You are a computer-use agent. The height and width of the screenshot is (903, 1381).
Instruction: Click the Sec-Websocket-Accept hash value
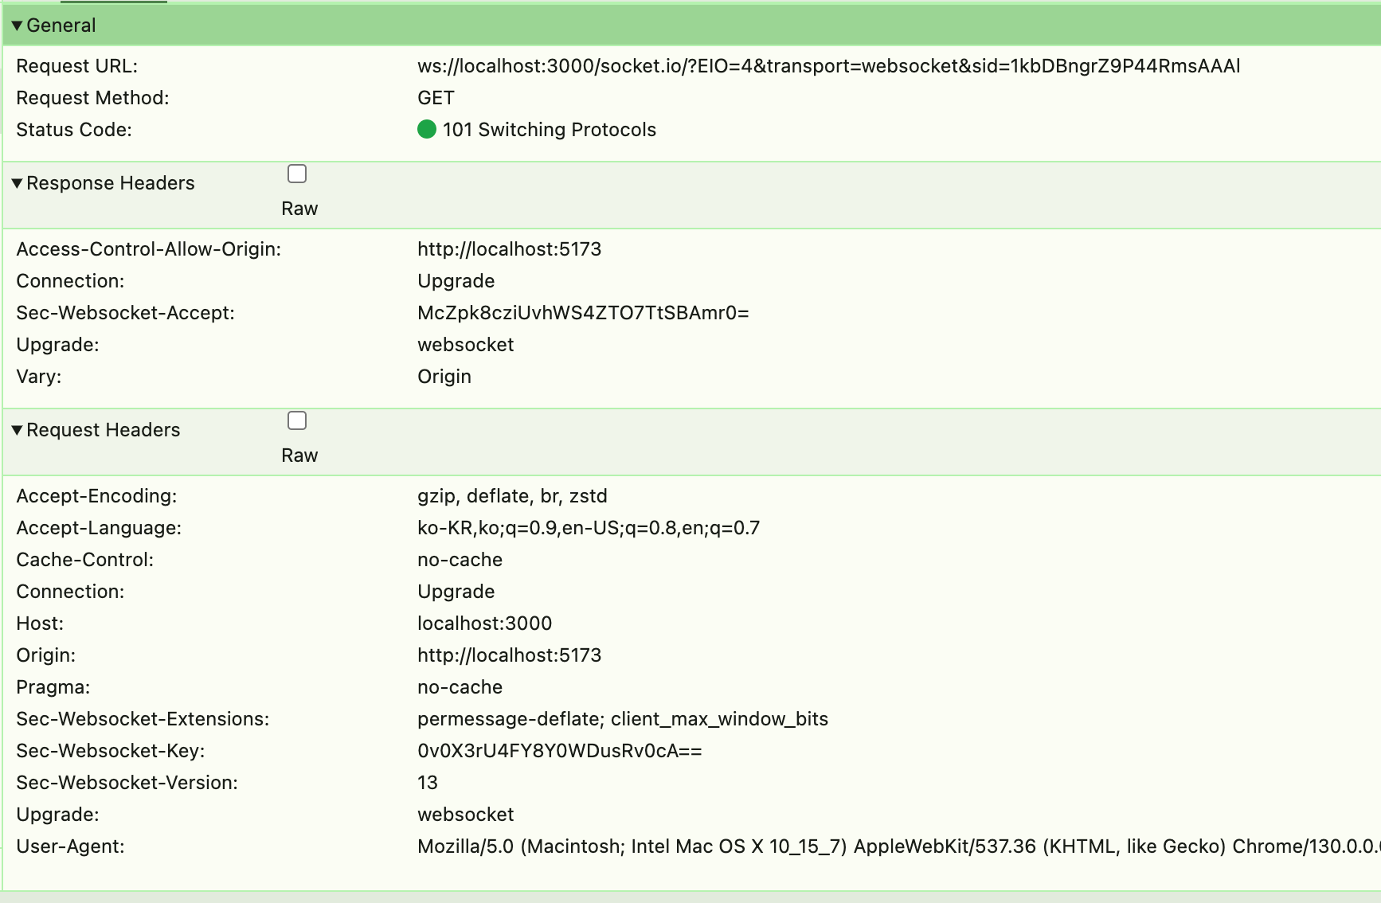pos(583,313)
